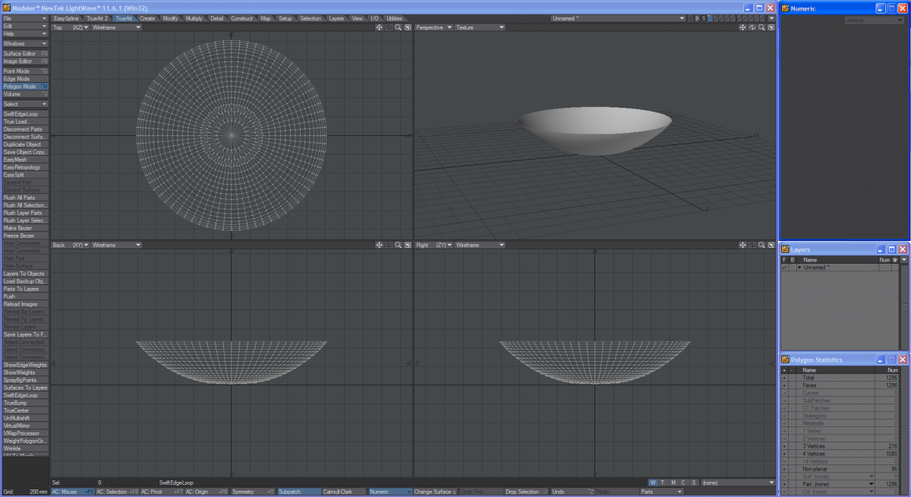This screenshot has height=497, width=911.
Task: Click the zoom magnifier in the Perspective viewport
Action: click(x=761, y=27)
